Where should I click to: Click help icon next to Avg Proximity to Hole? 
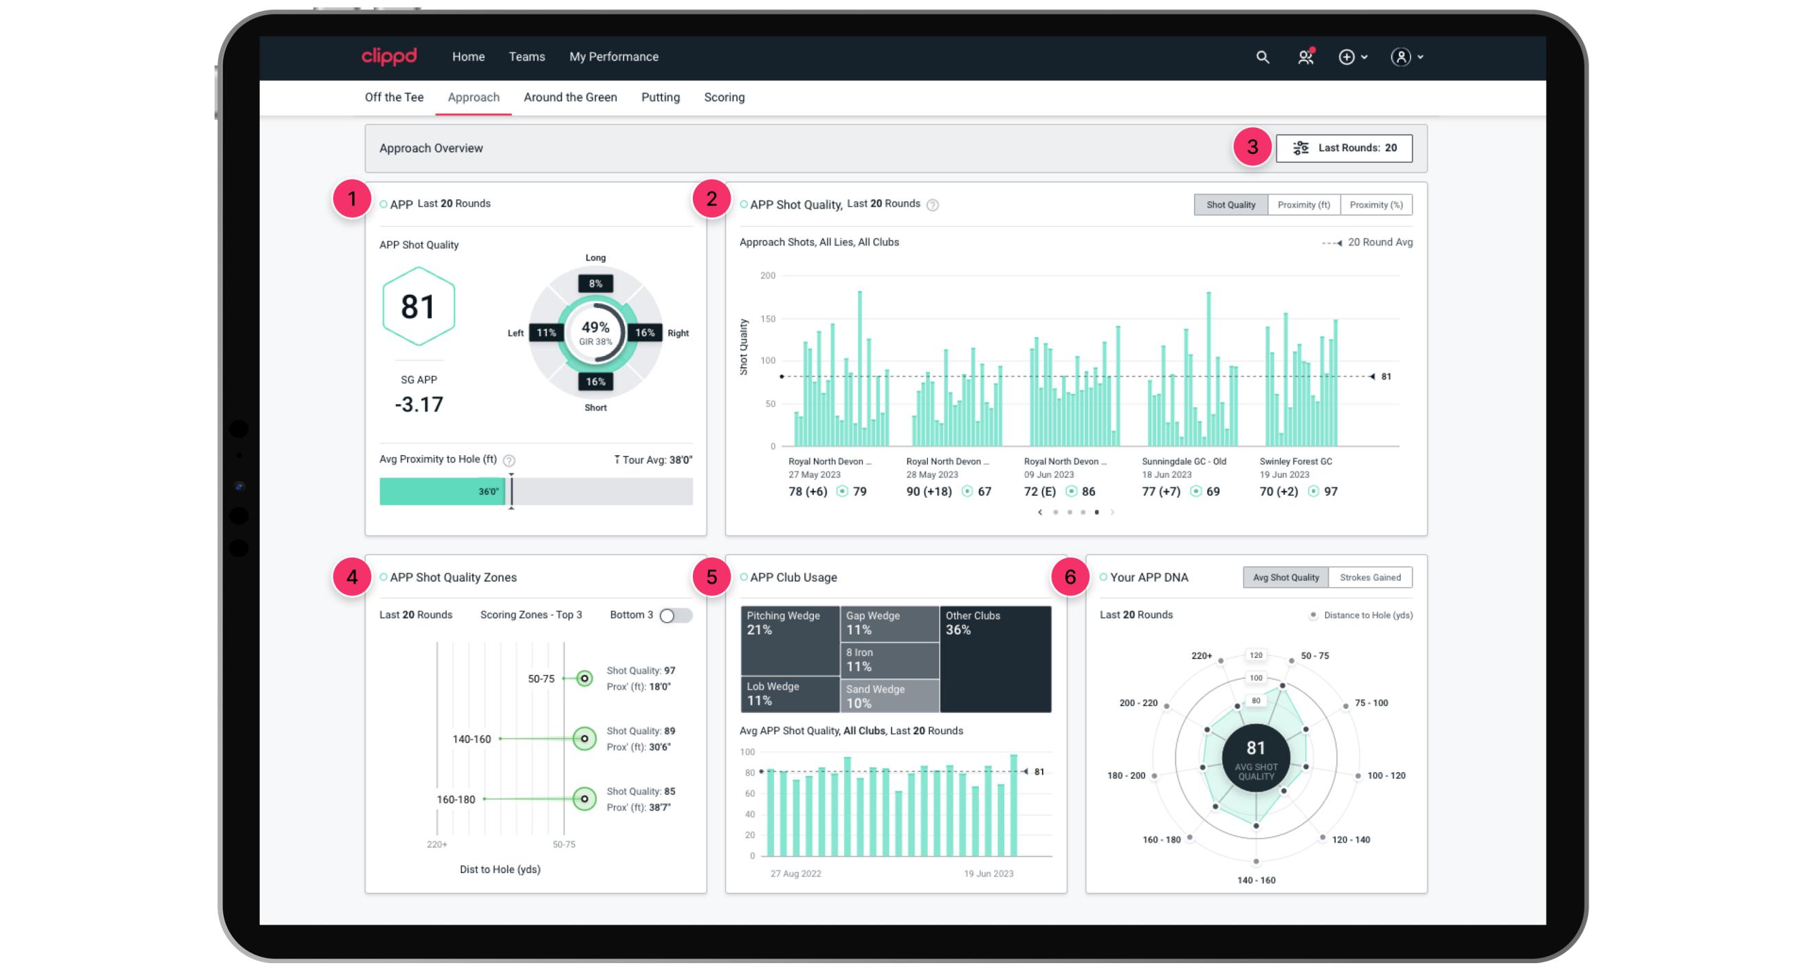point(509,461)
